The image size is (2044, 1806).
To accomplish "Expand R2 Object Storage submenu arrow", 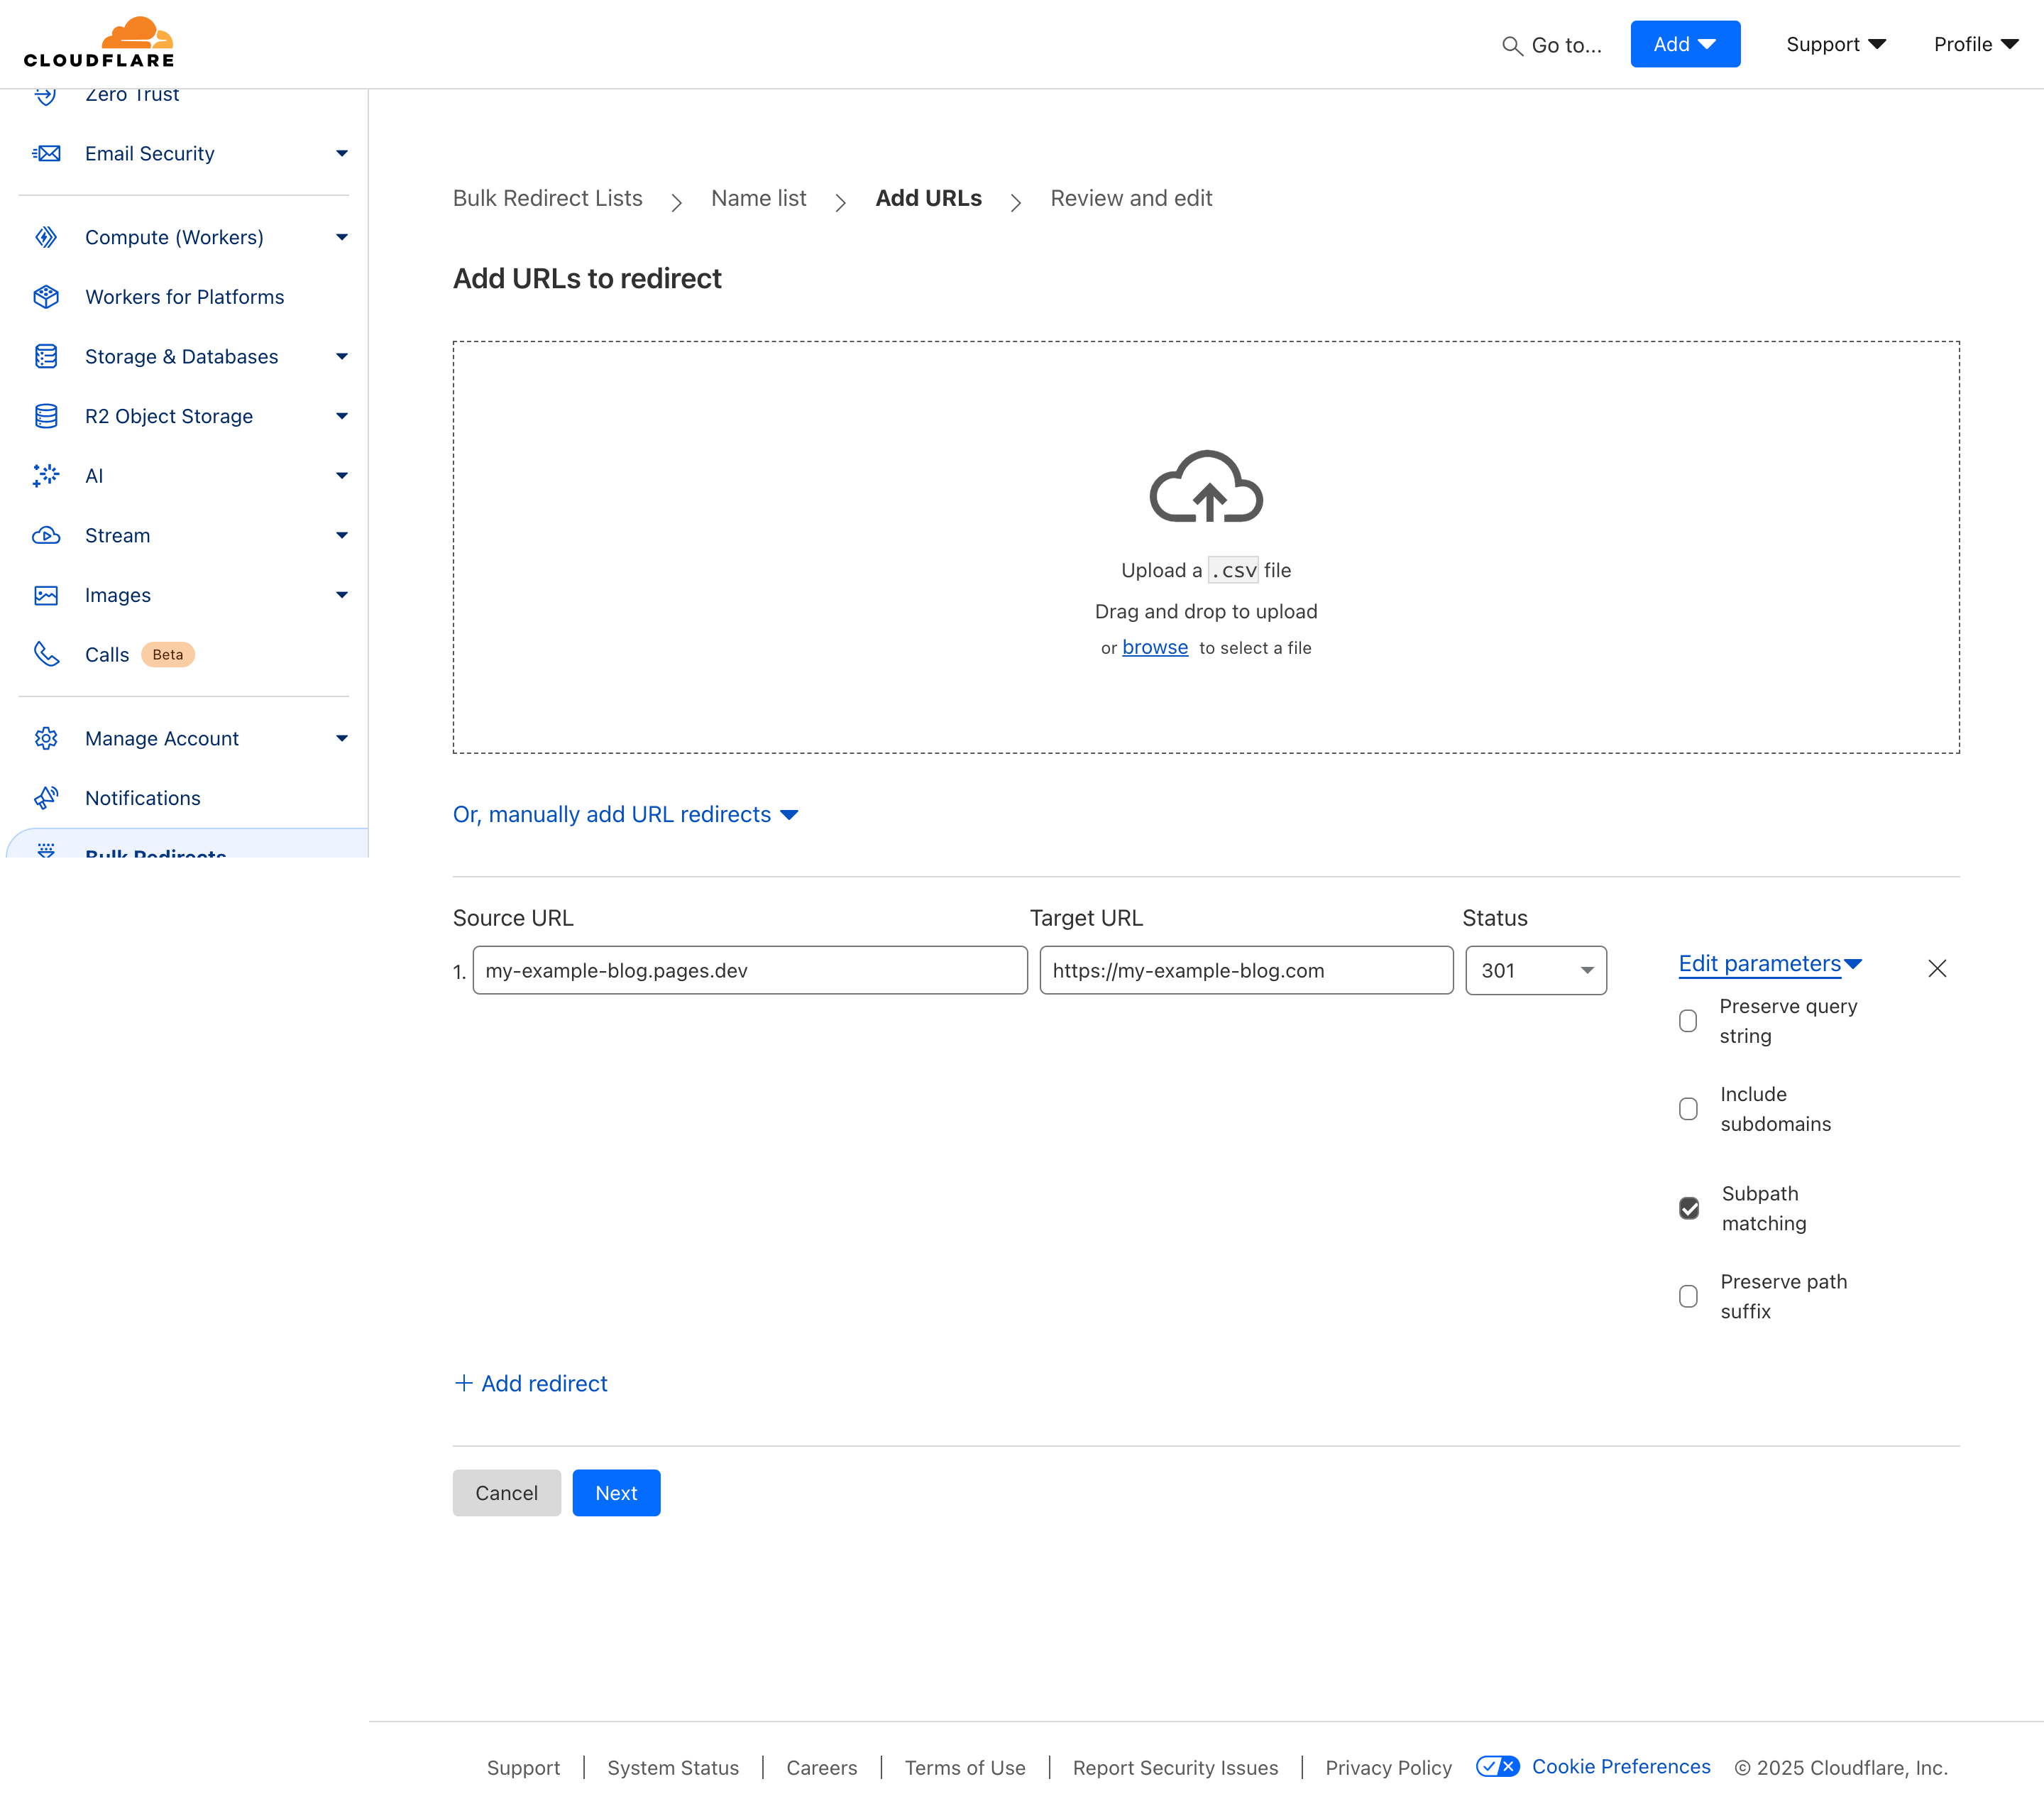I will click(x=342, y=416).
